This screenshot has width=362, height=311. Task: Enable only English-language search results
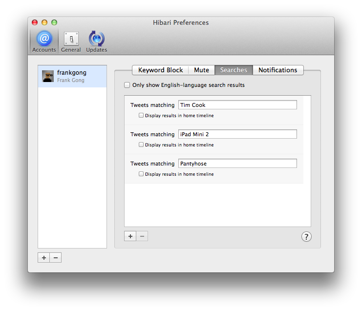(x=127, y=85)
